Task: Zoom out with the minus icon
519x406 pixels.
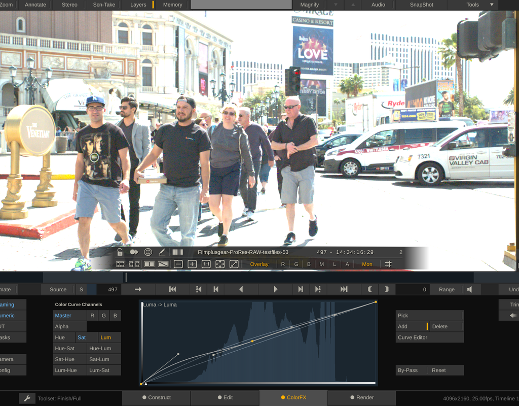Action: click(x=178, y=264)
